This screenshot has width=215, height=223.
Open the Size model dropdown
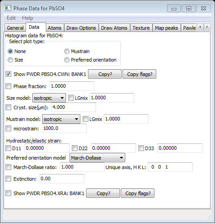pos(49,98)
